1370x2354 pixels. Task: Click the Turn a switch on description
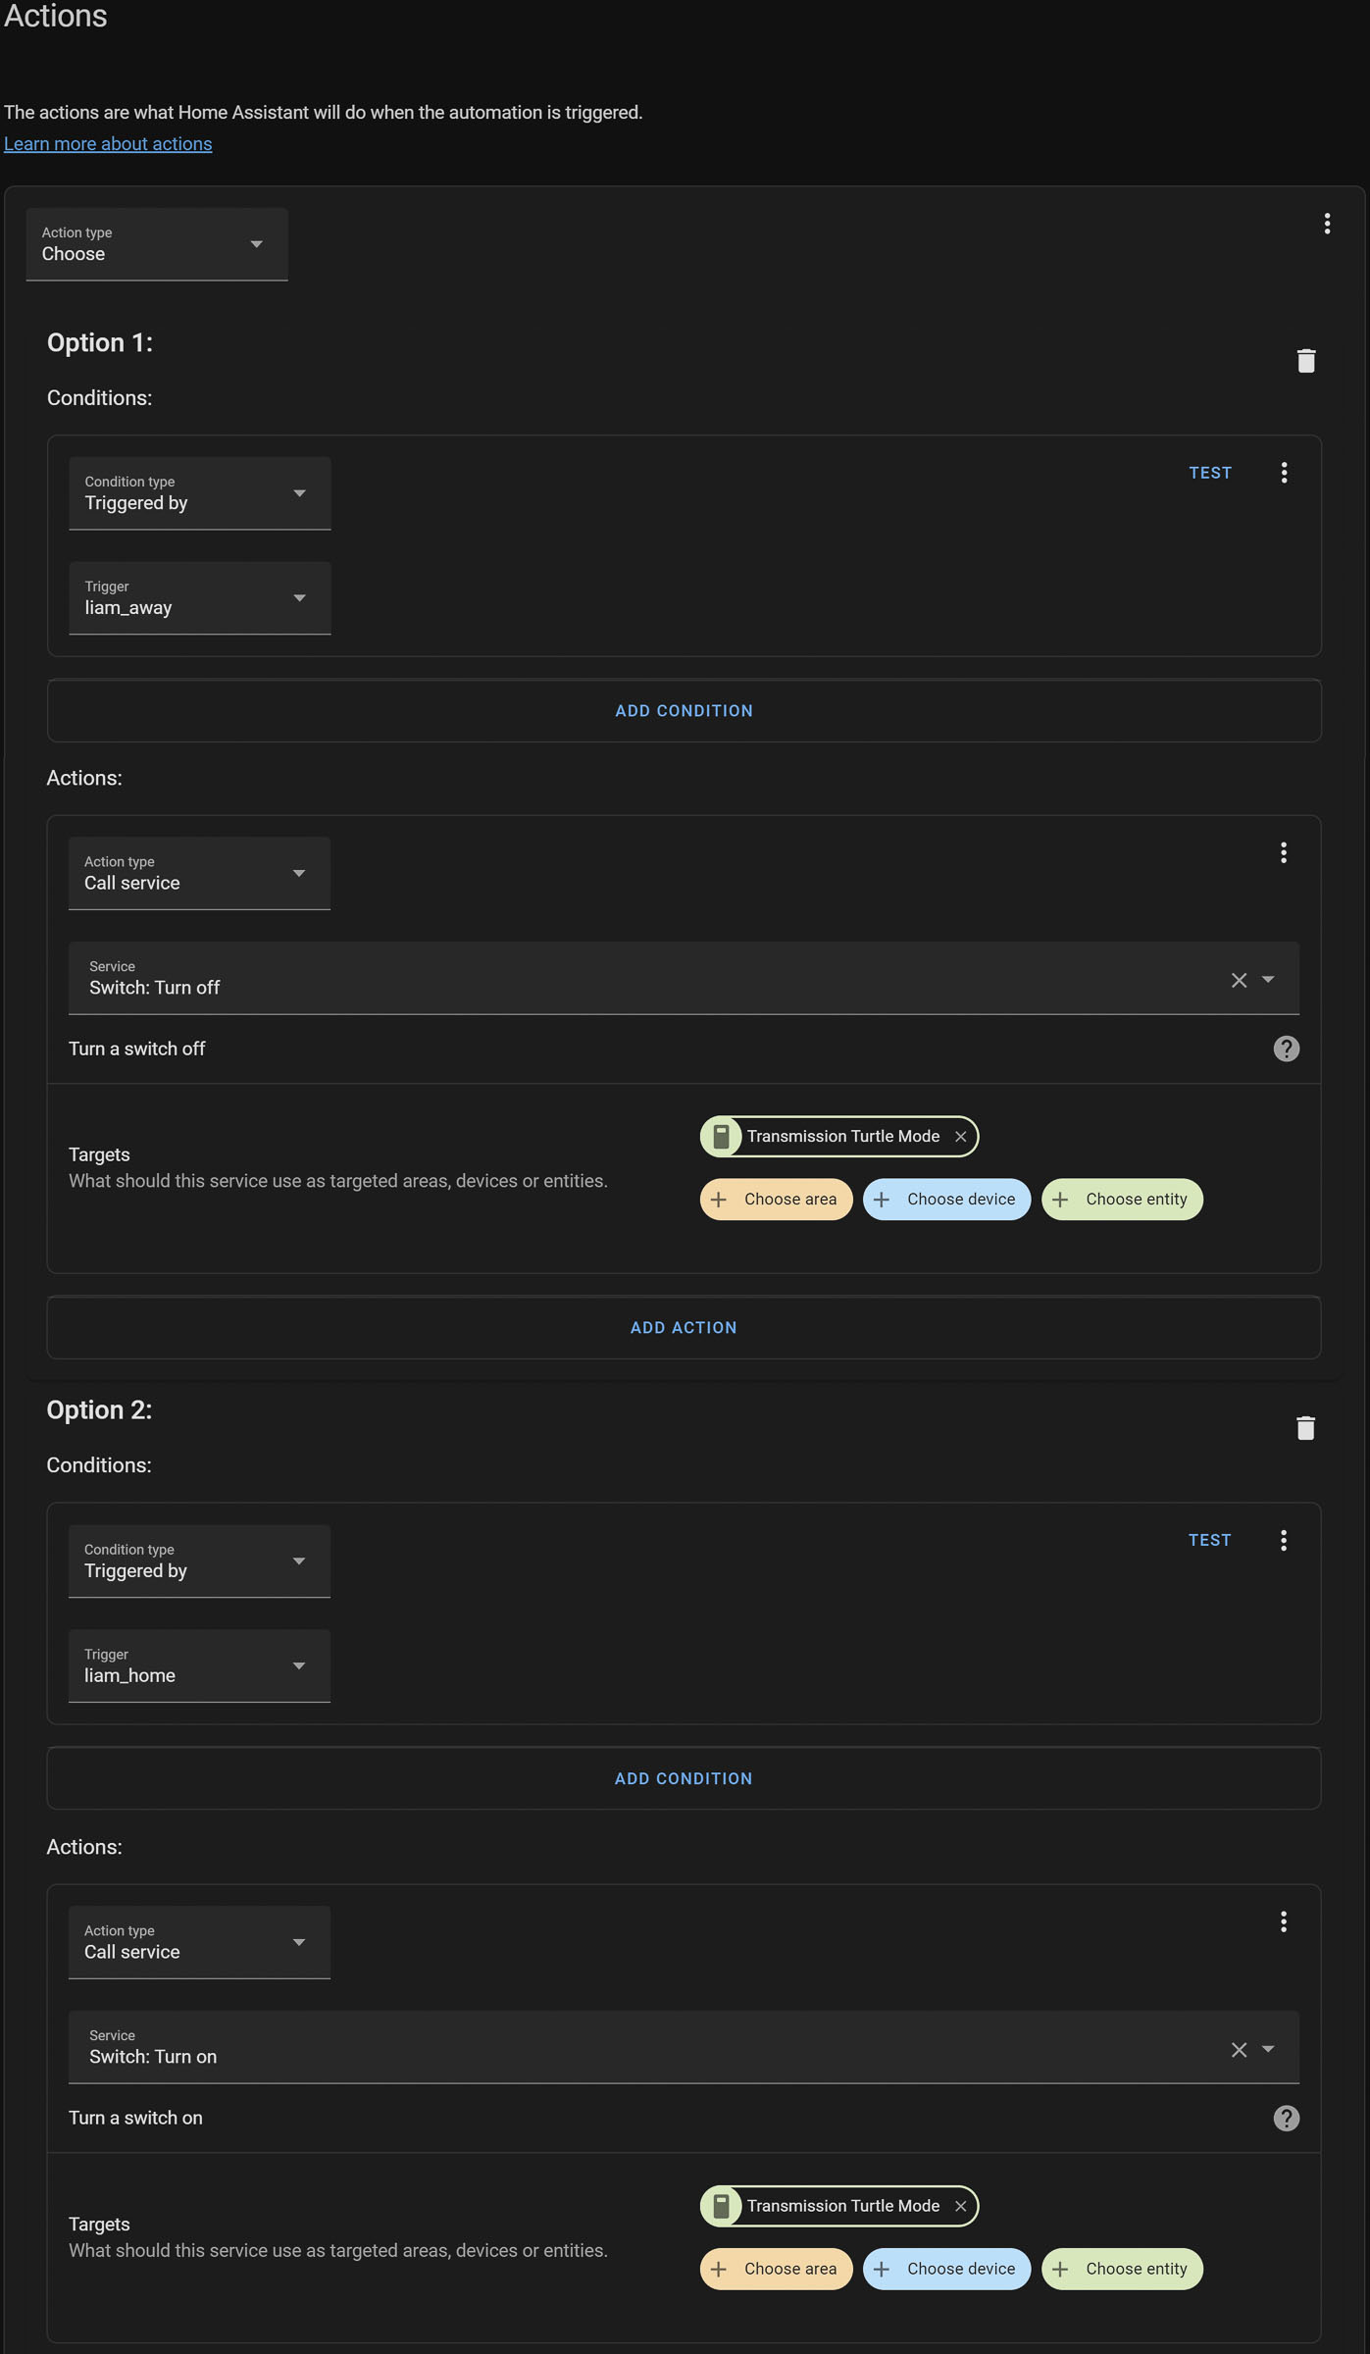tap(135, 2118)
